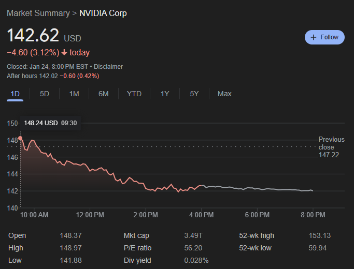Click the Mkt cap value 3.49T
This screenshot has height=269, width=354.
(x=193, y=235)
